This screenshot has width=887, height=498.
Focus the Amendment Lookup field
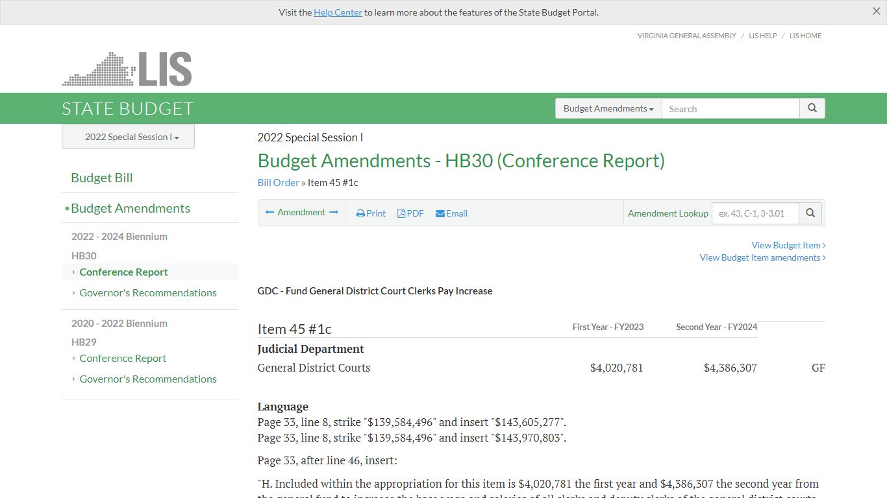pyautogui.click(x=755, y=213)
